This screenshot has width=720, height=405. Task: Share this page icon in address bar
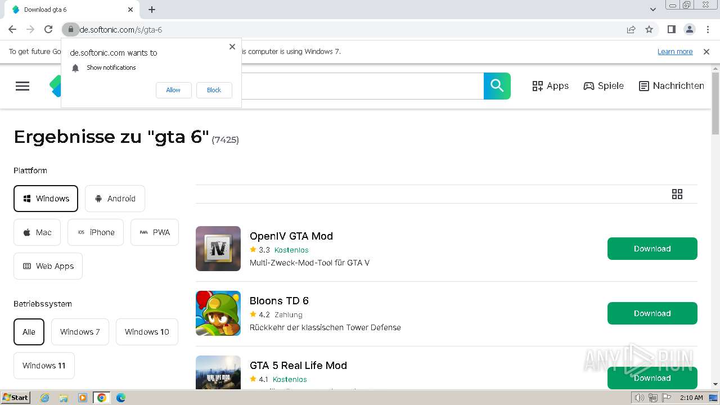(631, 29)
